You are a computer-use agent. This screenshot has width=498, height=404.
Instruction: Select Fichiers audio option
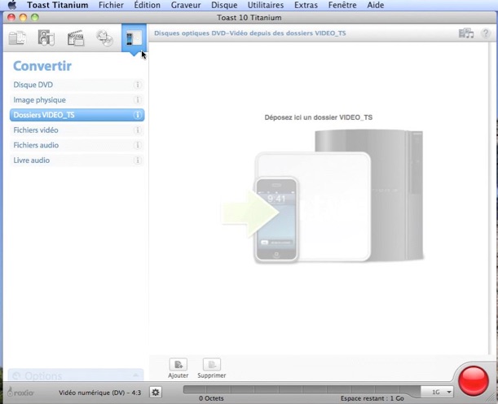pyautogui.click(x=77, y=145)
